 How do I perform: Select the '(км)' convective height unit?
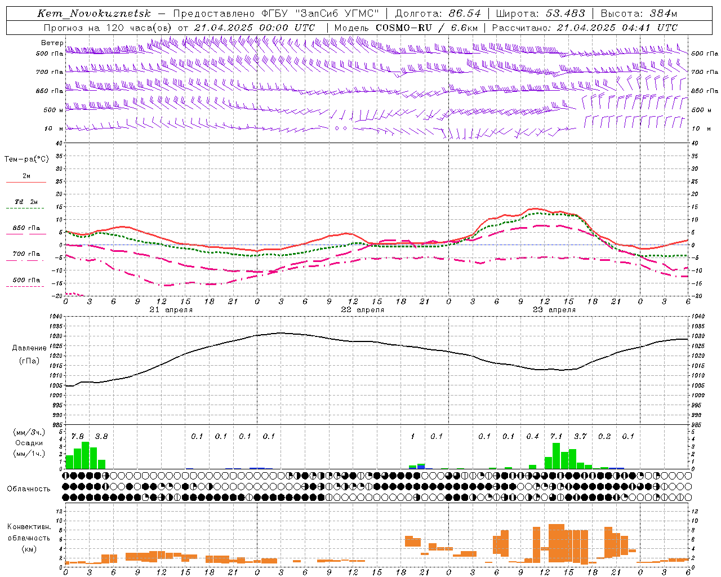[29, 549]
